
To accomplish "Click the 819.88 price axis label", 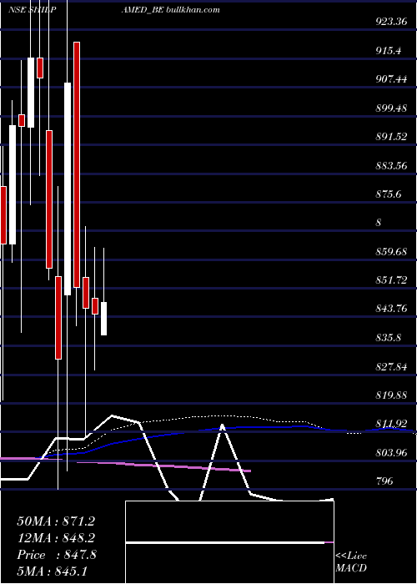I will point(391,395).
